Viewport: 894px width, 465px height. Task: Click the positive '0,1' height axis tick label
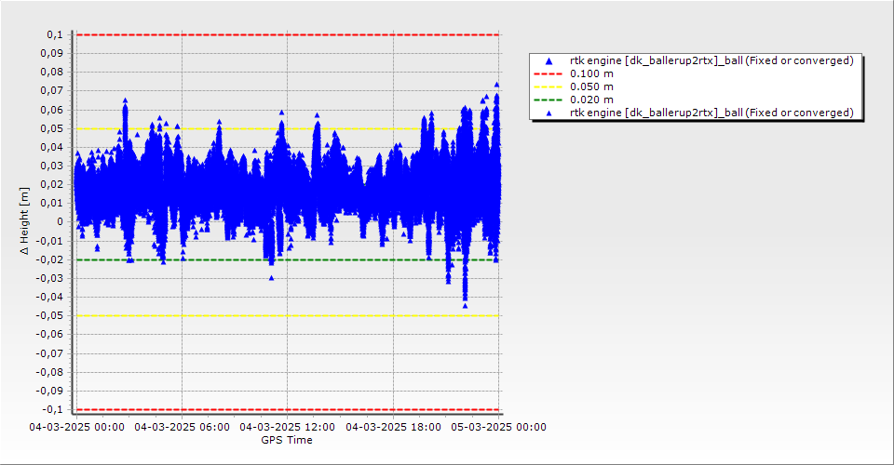point(55,34)
